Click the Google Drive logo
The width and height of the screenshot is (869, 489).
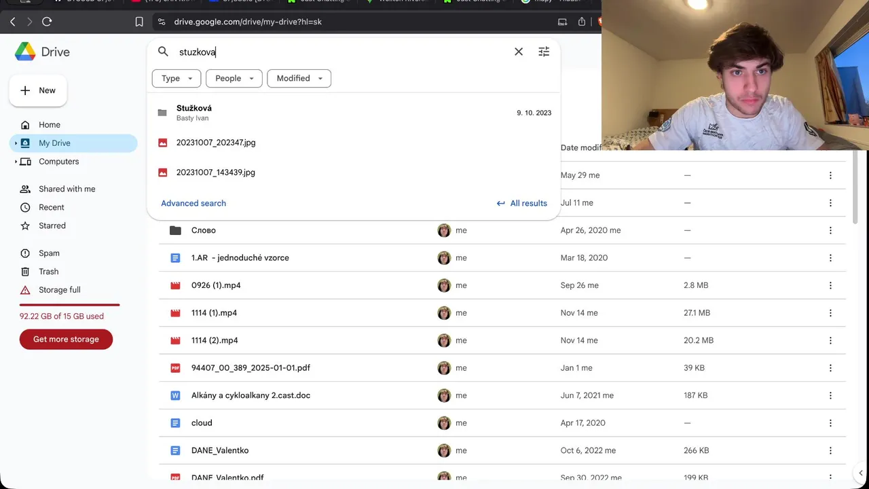coord(25,52)
